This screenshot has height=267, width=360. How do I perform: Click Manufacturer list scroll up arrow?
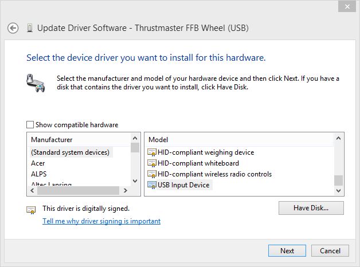(x=135, y=138)
